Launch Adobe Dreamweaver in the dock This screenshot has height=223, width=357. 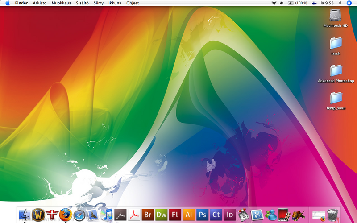click(x=162, y=215)
